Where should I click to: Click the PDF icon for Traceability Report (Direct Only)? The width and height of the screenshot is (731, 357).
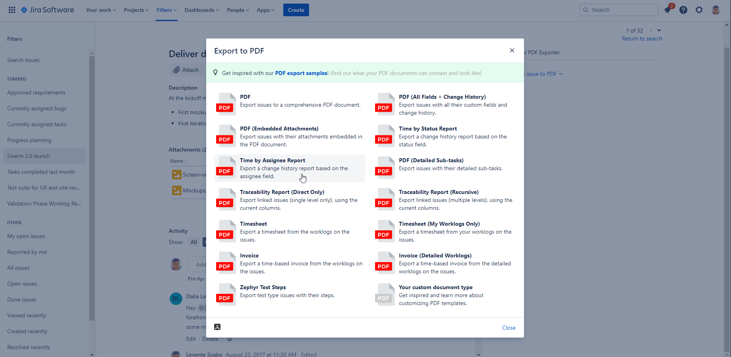pos(226,199)
